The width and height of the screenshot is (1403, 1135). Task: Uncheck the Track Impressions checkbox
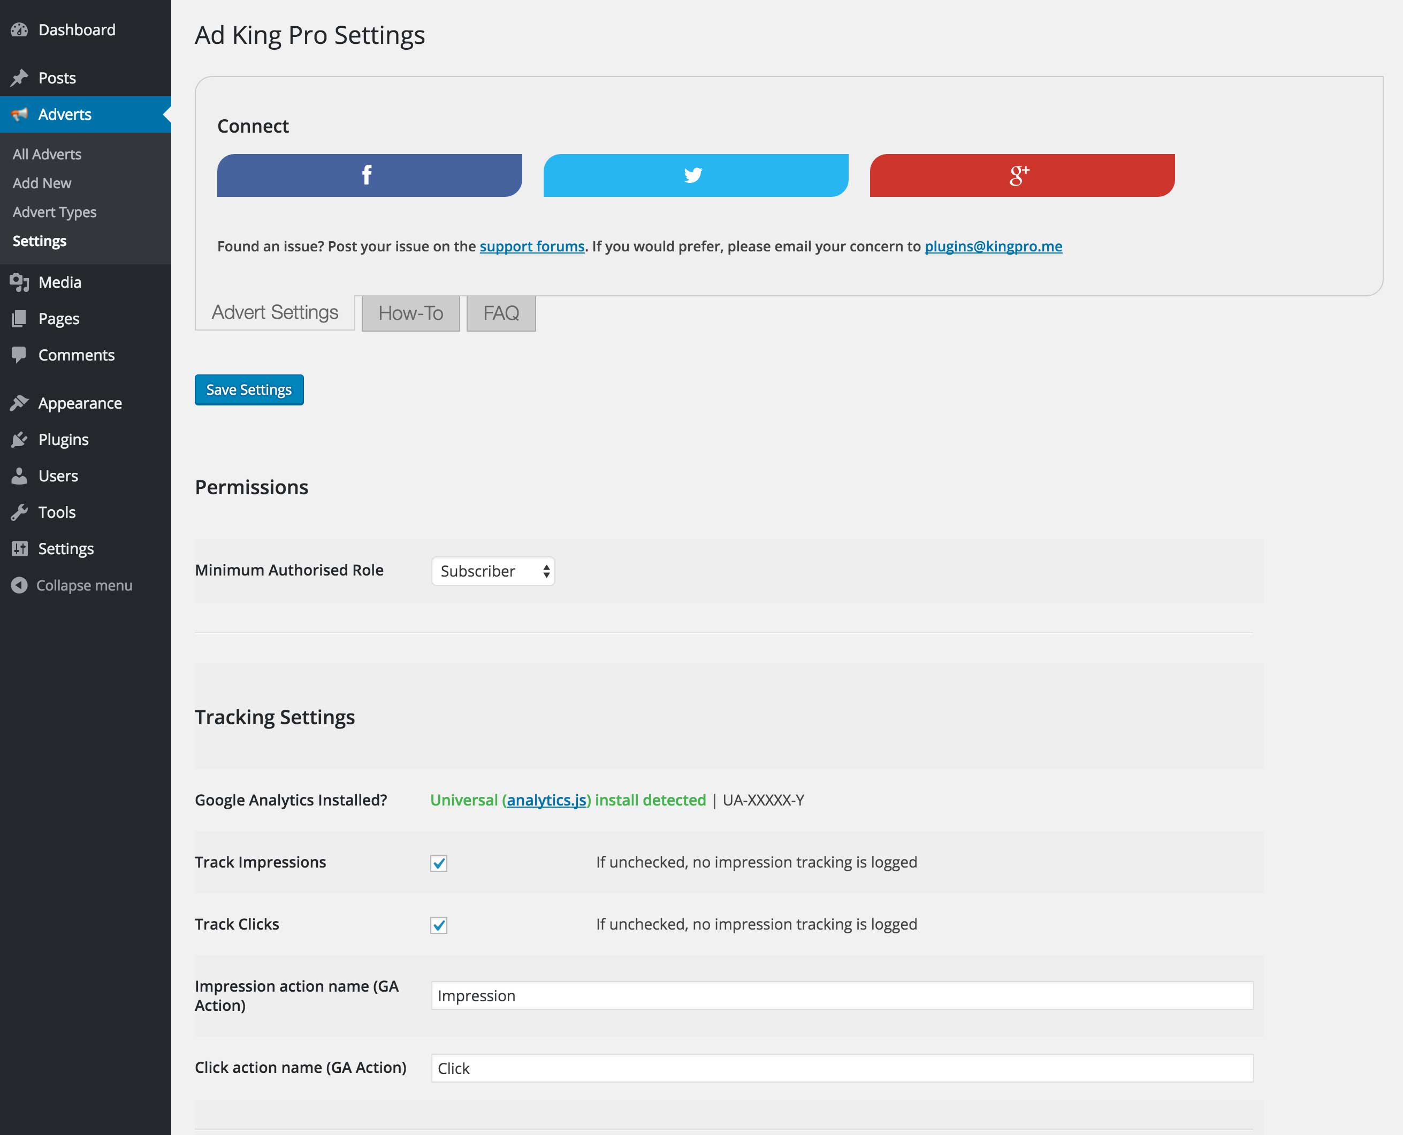(439, 863)
